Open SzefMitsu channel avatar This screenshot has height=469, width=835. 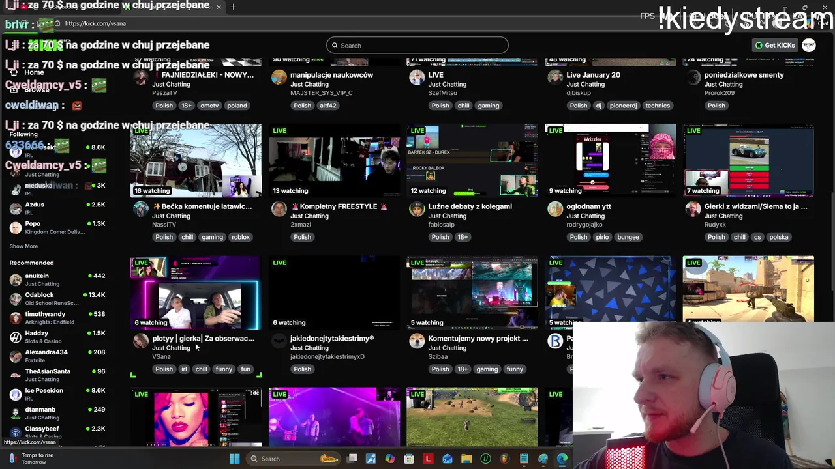[417, 77]
